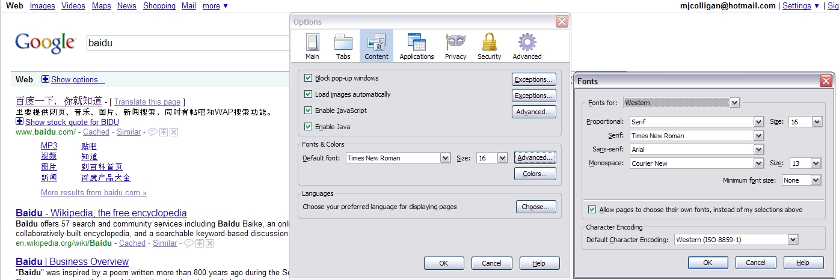Open the Sans-serif Arial dropdown

pyautogui.click(x=758, y=150)
